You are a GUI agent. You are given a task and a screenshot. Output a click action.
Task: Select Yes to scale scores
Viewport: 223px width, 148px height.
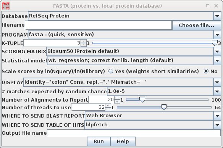(x=111, y=71)
